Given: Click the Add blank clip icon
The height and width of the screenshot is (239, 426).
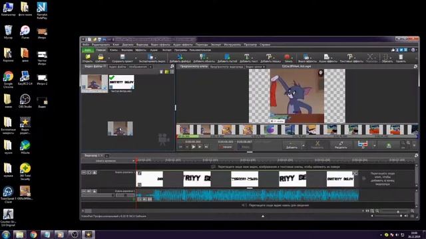Looking at the screenshot, I should click(227, 56).
